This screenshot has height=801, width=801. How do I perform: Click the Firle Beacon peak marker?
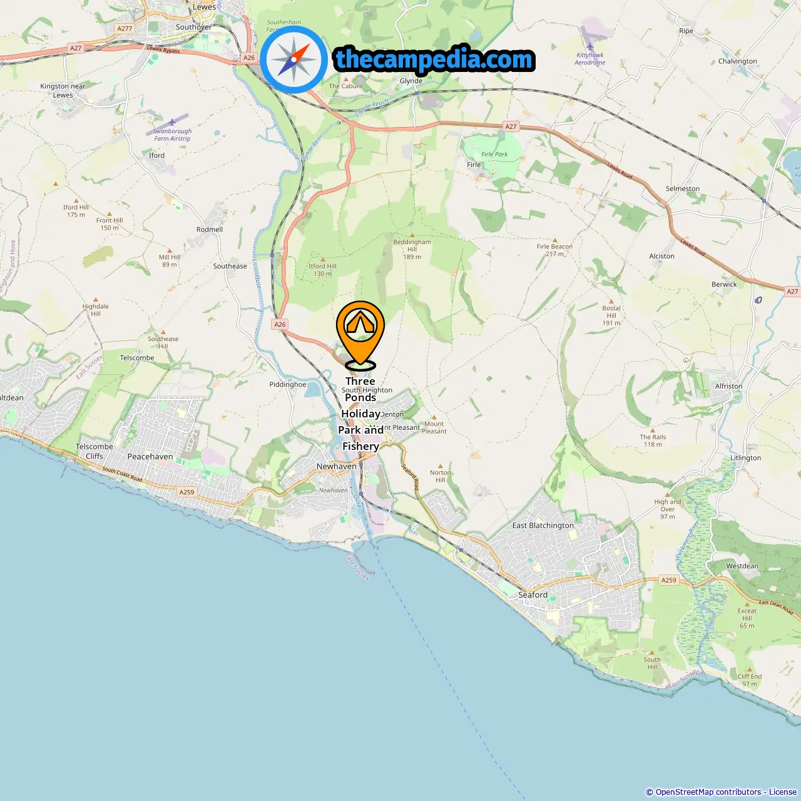click(554, 239)
